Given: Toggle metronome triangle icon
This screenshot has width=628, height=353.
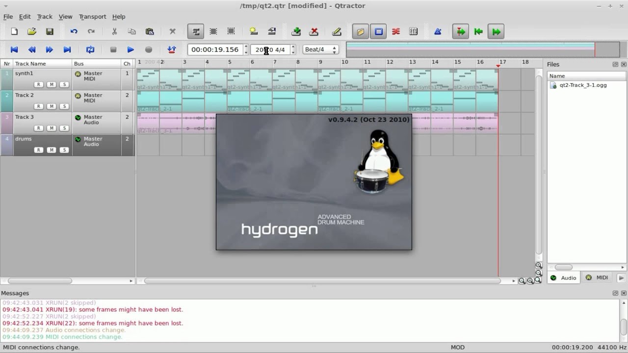Looking at the screenshot, I should (x=438, y=31).
